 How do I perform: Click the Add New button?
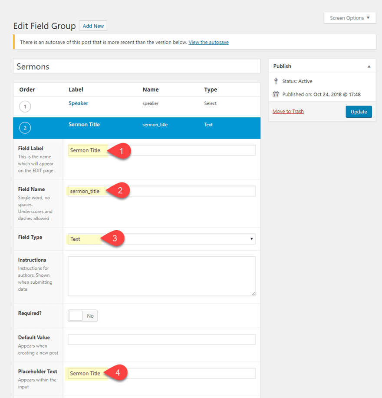93,26
